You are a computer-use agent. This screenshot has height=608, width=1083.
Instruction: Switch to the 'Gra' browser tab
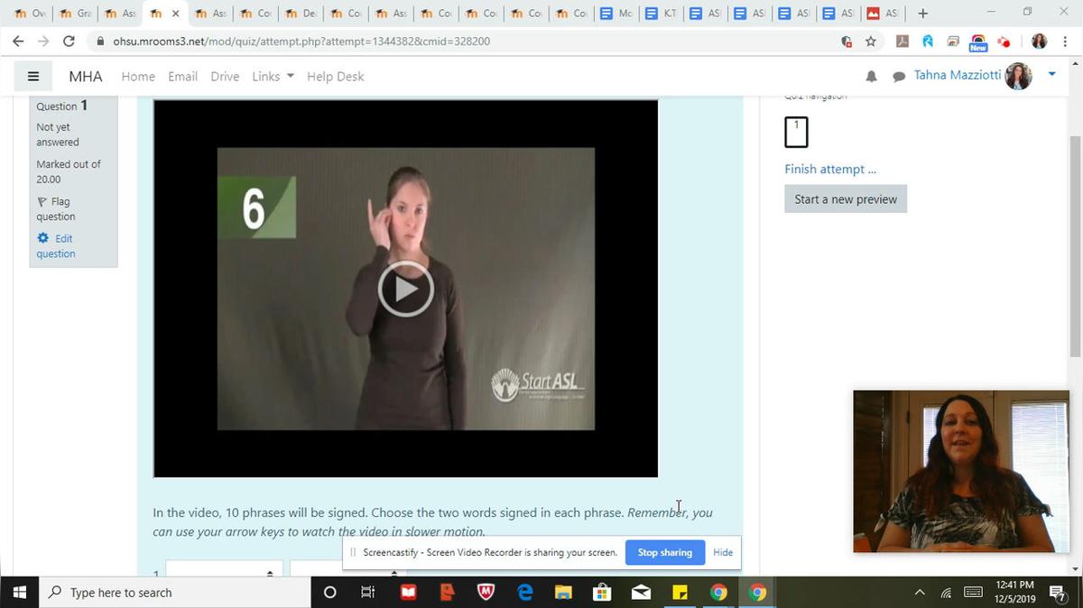pyautogui.click(x=76, y=14)
